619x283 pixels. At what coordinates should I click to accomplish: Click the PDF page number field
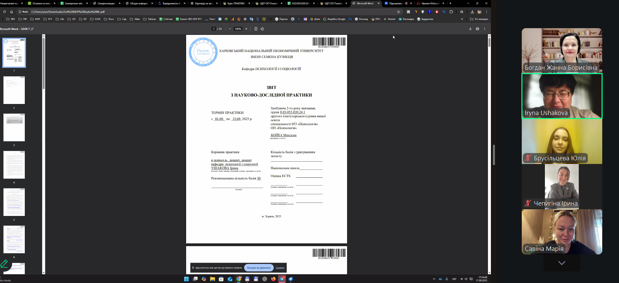coord(214,29)
